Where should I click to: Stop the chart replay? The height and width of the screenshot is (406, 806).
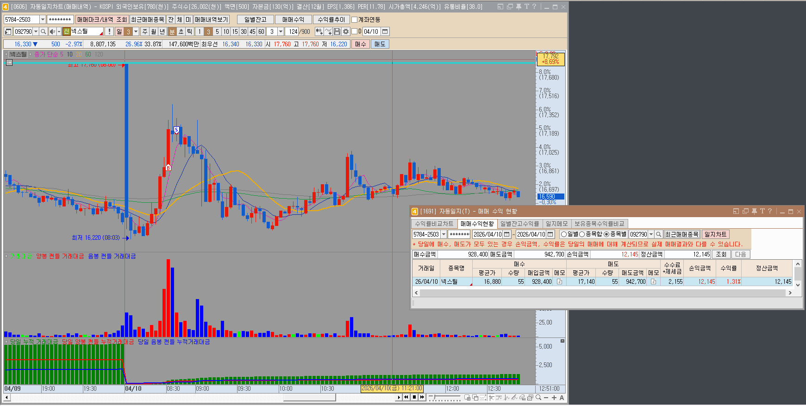pyautogui.click(x=414, y=397)
